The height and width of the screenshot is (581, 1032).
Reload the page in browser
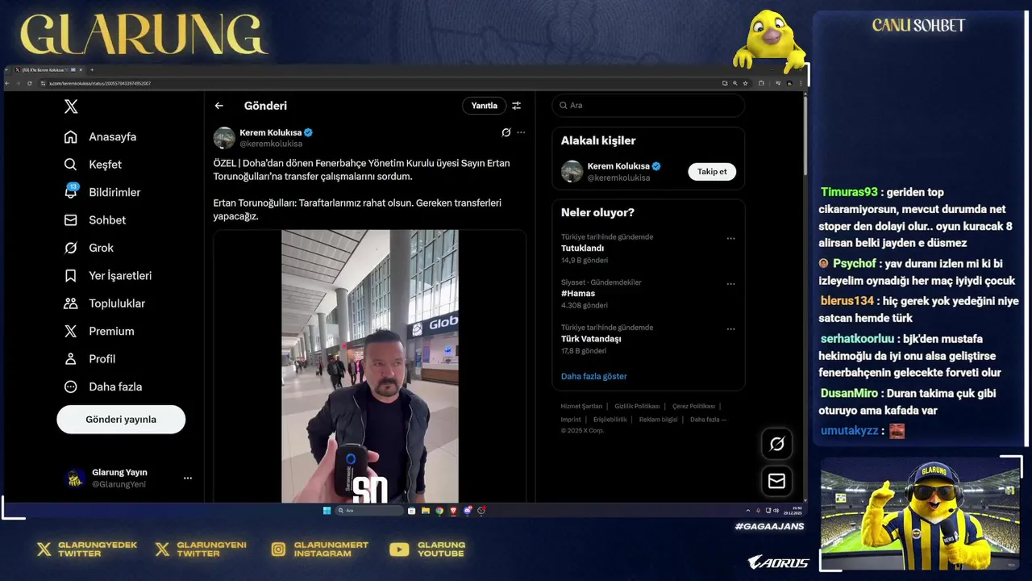pos(30,83)
